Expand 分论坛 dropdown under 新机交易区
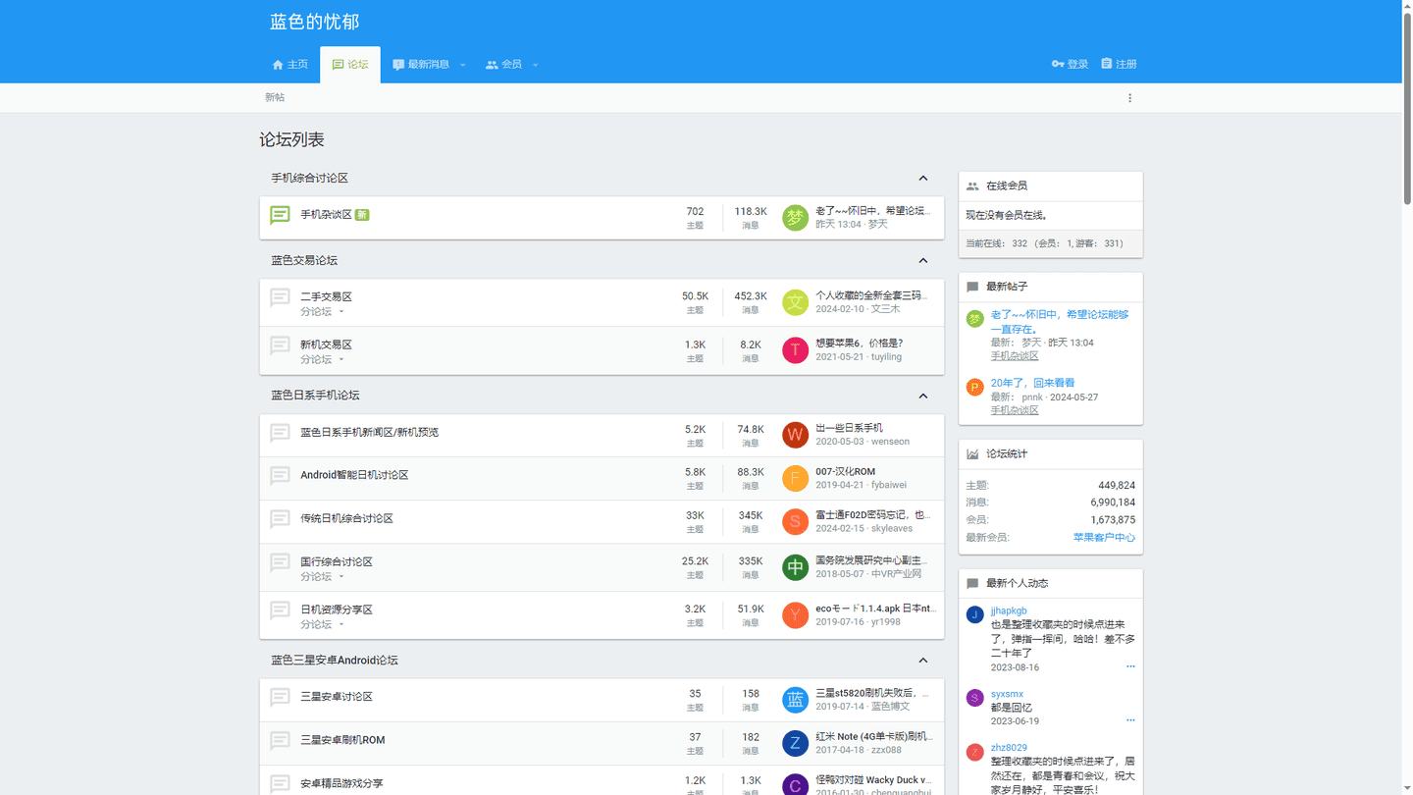Image resolution: width=1413 pixels, height=795 pixels. (x=323, y=360)
